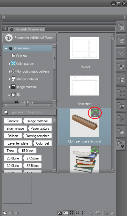Click the rename folder icon

[x=11, y=213]
